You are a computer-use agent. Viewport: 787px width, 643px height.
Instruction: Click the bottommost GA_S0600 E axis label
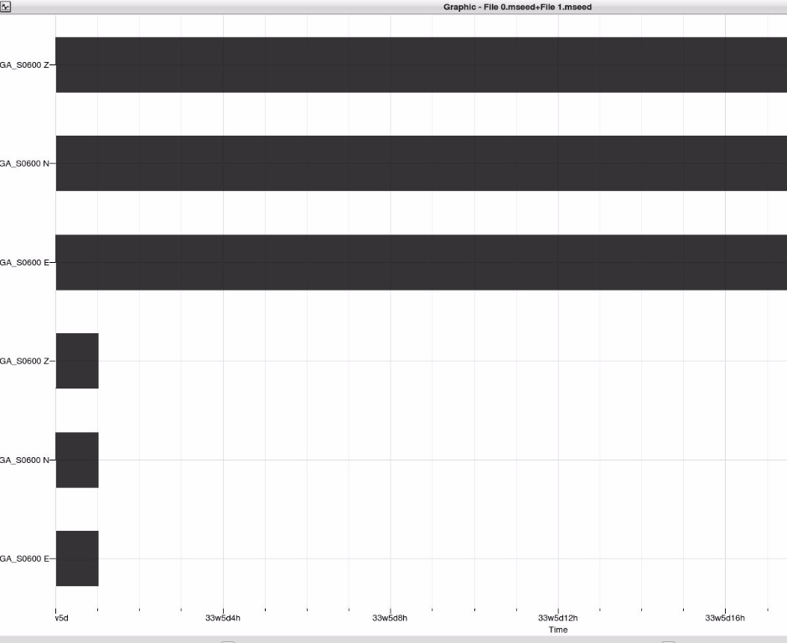[24, 558]
